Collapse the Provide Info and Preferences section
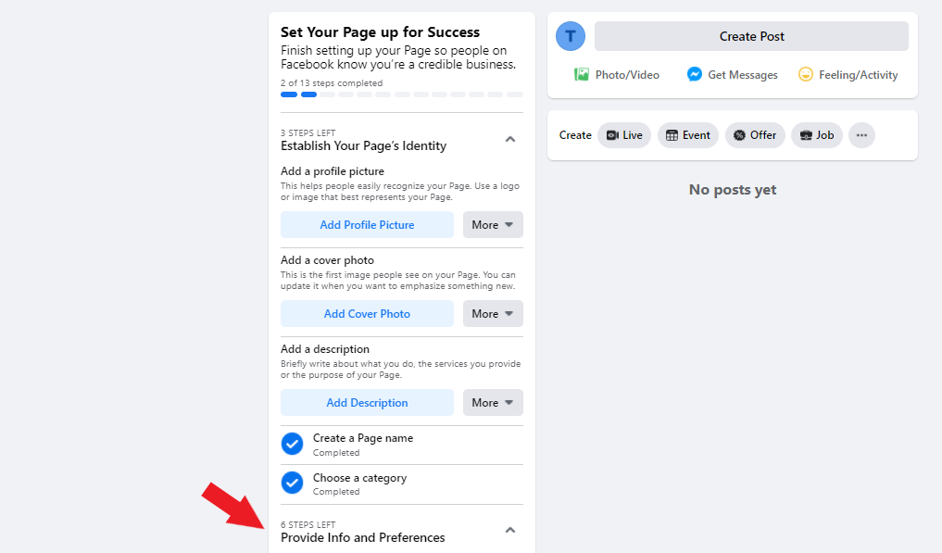The image size is (942, 553). (510, 530)
